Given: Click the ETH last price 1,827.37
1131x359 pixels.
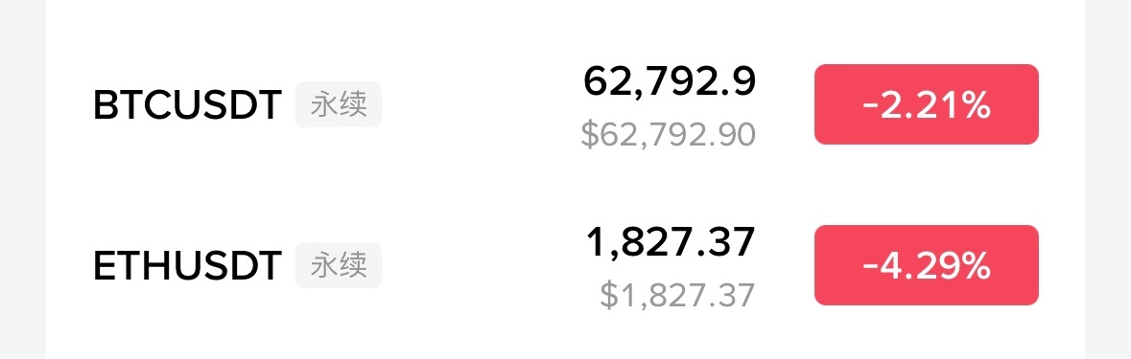Looking at the screenshot, I should (x=671, y=242).
